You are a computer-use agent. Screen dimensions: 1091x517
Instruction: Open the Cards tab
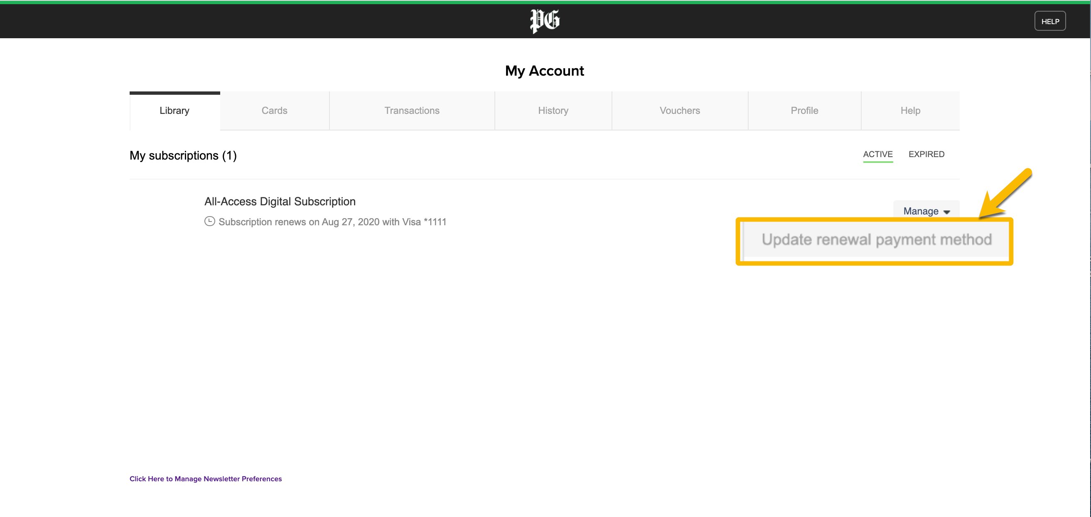pos(274,111)
